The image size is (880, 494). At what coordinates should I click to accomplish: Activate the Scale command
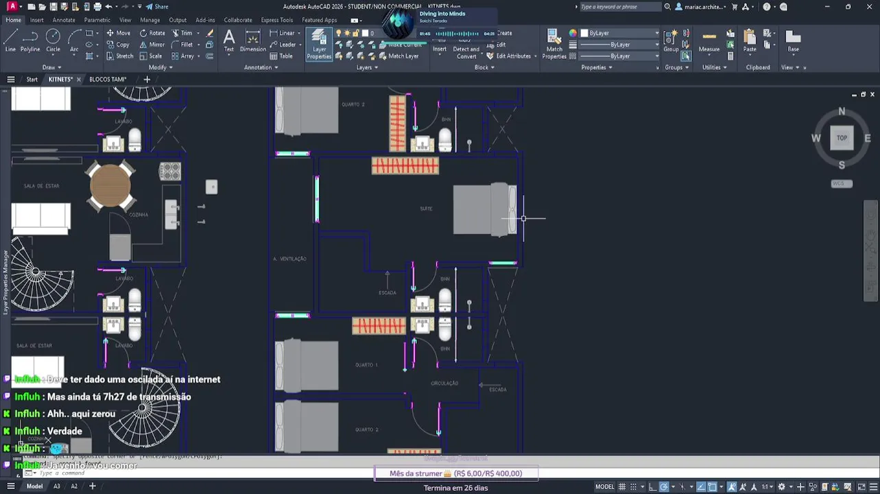click(151, 56)
